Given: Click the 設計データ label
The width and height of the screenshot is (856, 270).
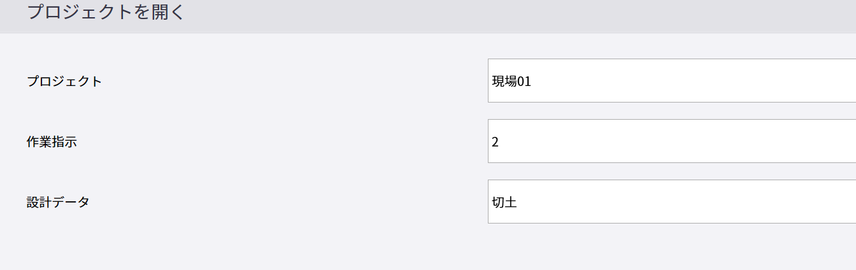Looking at the screenshot, I should point(58,202).
